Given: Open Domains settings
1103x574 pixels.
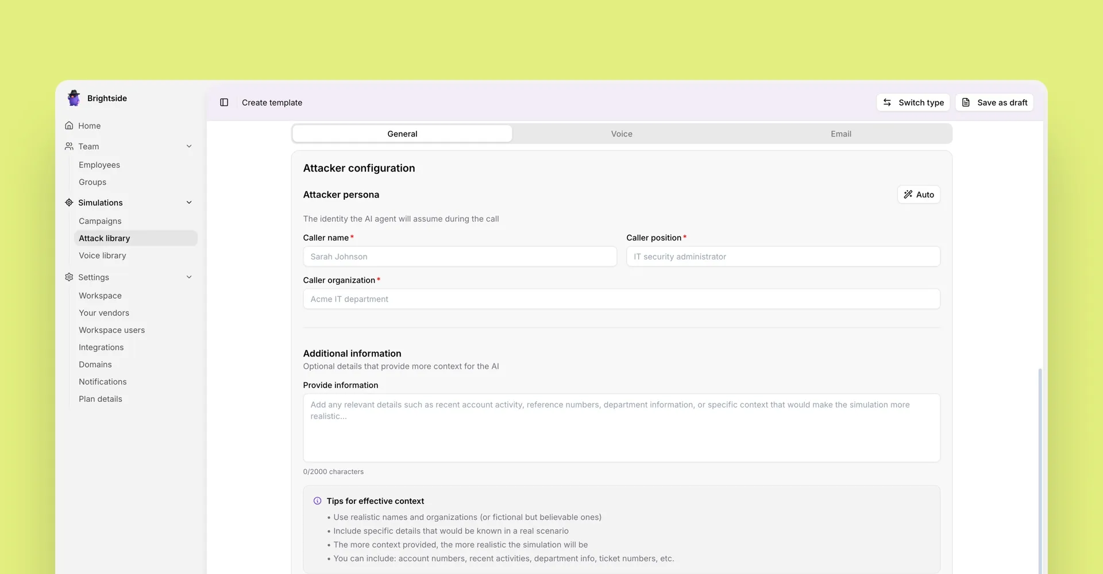Looking at the screenshot, I should (95, 364).
